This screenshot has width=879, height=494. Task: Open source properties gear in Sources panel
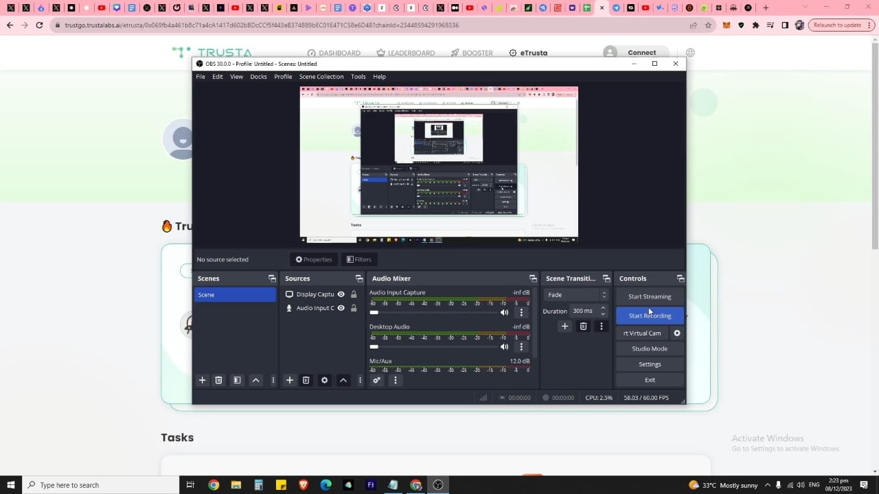324,380
